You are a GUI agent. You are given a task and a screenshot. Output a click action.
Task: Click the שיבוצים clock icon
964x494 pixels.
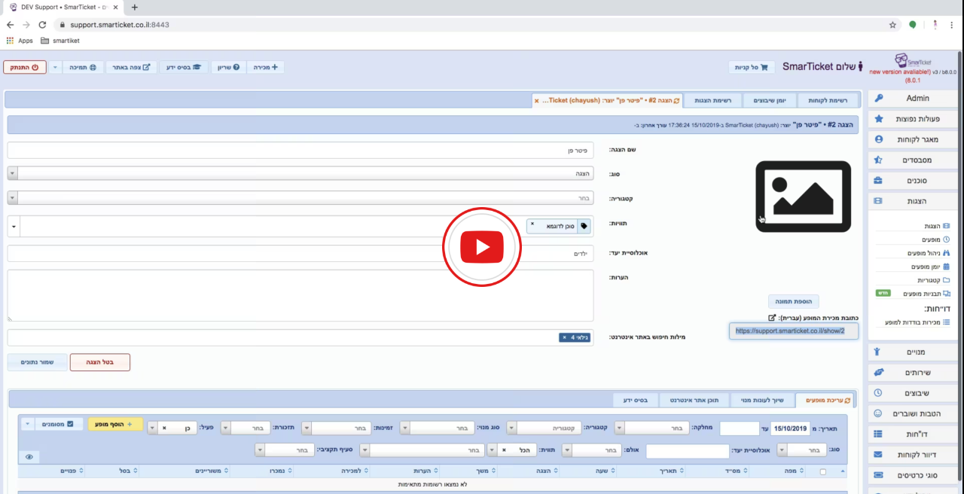click(878, 393)
